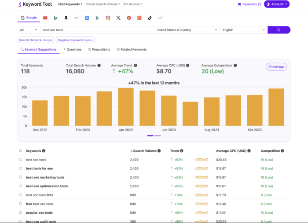Image resolution: width=308 pixels, height=223 pixels.
Task: Click the keyword input containing 'best seo tools'
Action: (97, 30)
